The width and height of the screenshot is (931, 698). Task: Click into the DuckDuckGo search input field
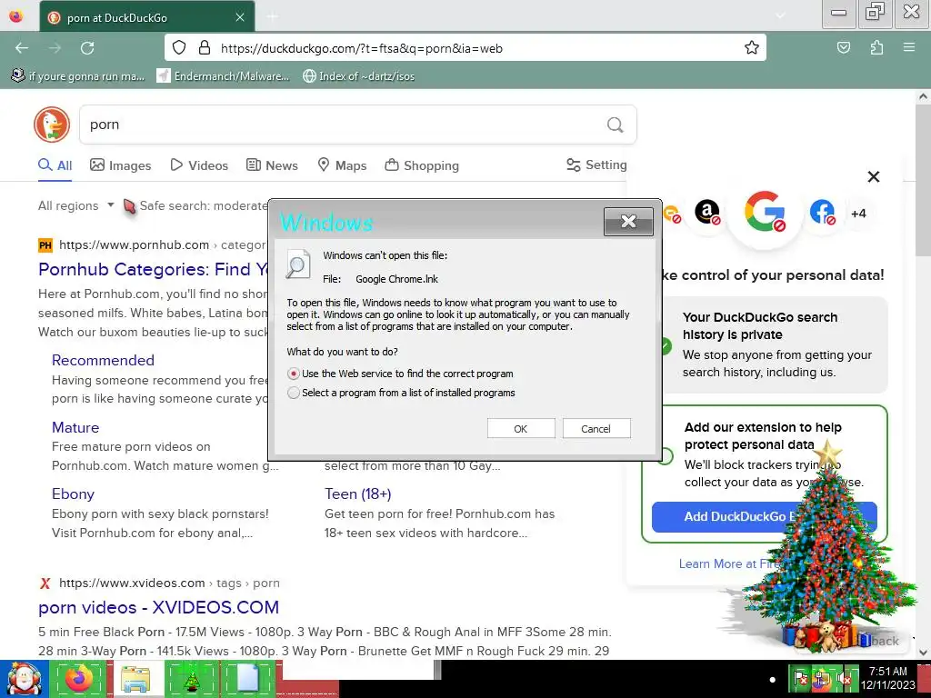(345, 125)
